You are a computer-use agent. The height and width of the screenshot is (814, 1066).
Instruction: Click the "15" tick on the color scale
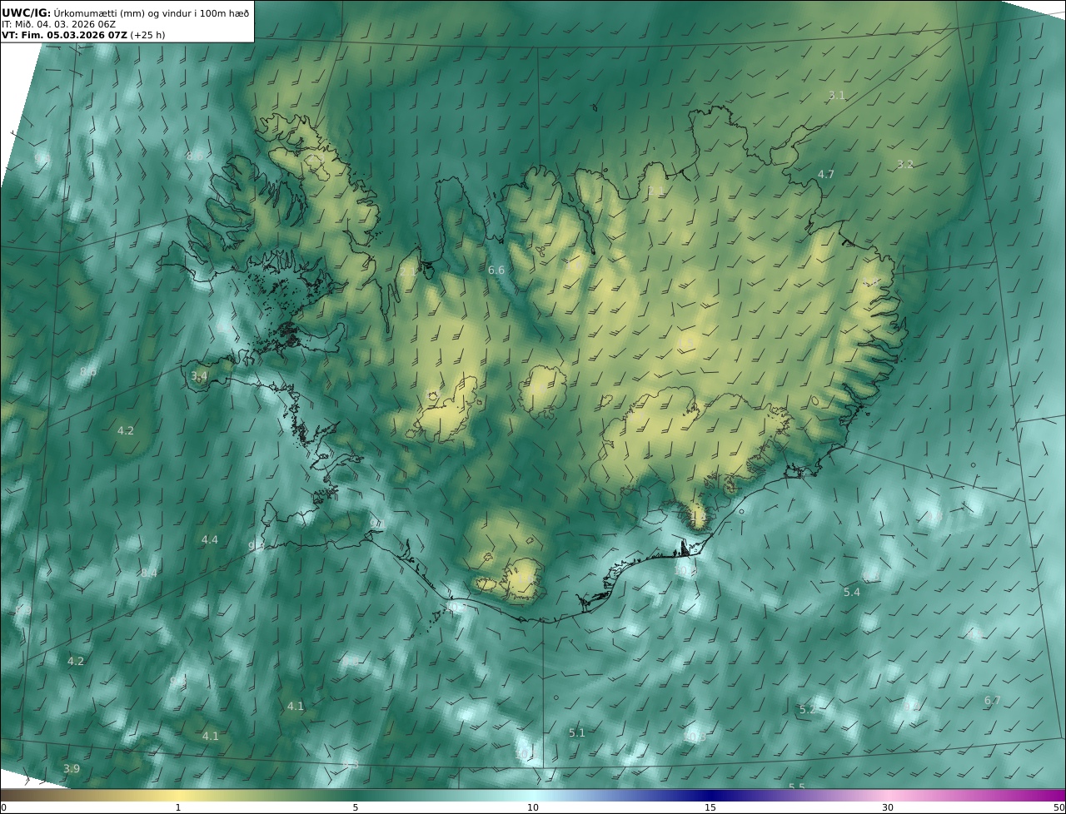tap(710, 807)
